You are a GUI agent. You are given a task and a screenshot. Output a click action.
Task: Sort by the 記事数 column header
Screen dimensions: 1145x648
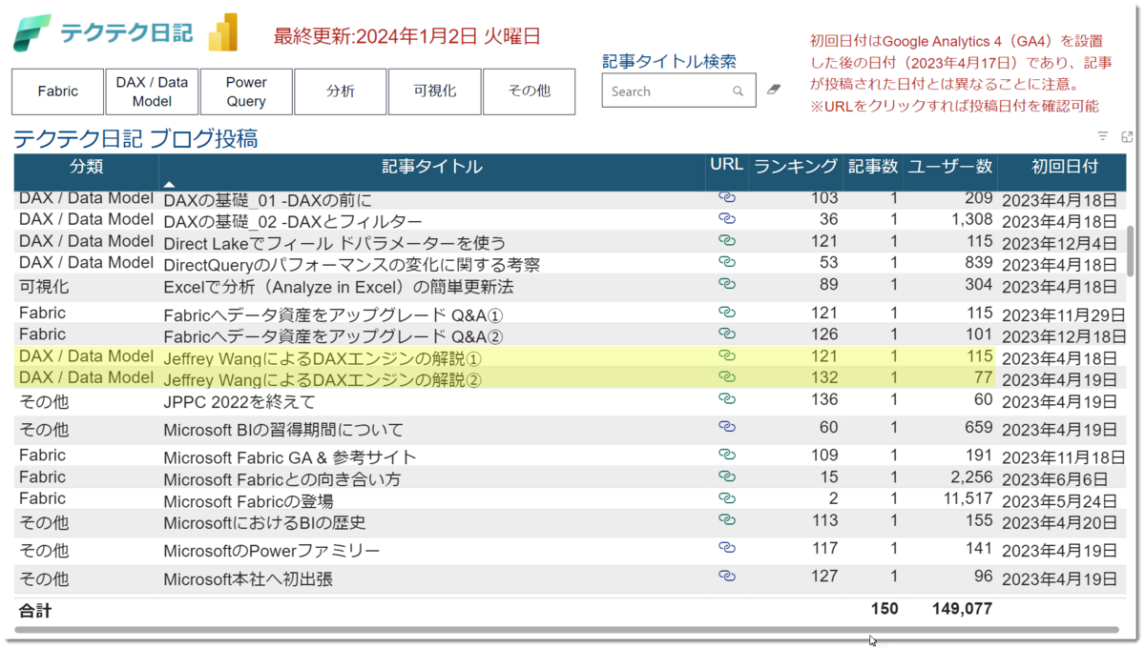click(873, 166)
